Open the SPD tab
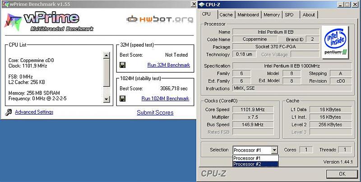Image resolution: width=361 pixels, height=182 pixels. tap(289, 15)
